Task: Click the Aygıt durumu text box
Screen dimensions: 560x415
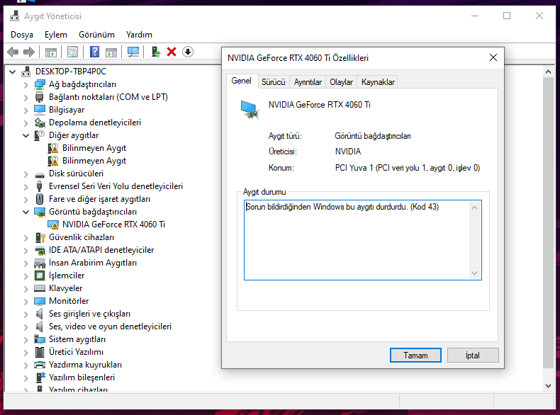Action: point(362,240)
